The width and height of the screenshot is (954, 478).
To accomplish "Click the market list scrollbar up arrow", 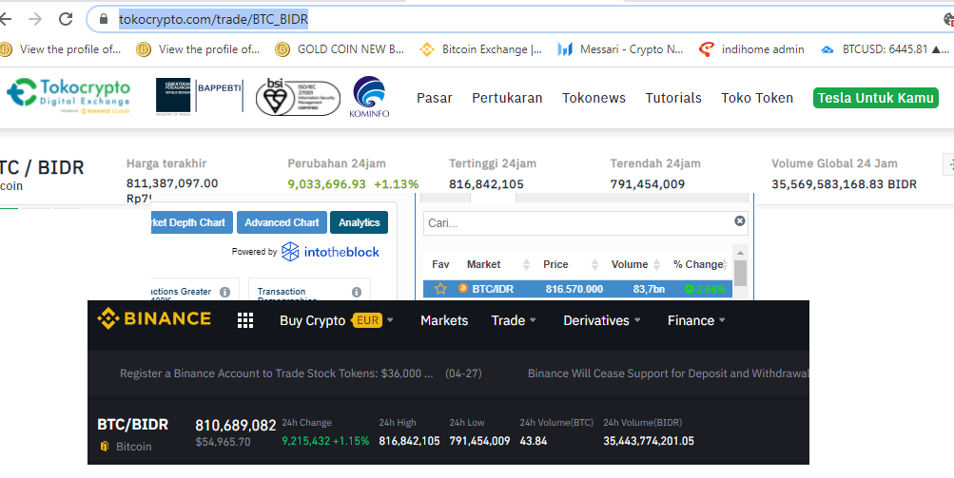I will coord(740,253).
